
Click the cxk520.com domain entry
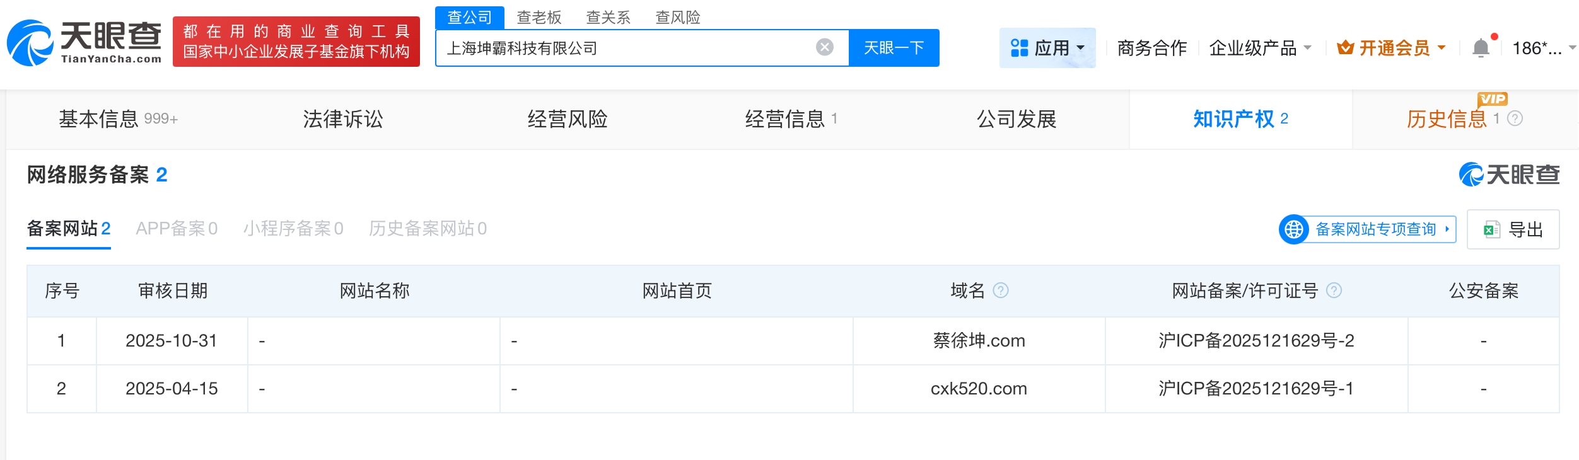pos(978,389)
